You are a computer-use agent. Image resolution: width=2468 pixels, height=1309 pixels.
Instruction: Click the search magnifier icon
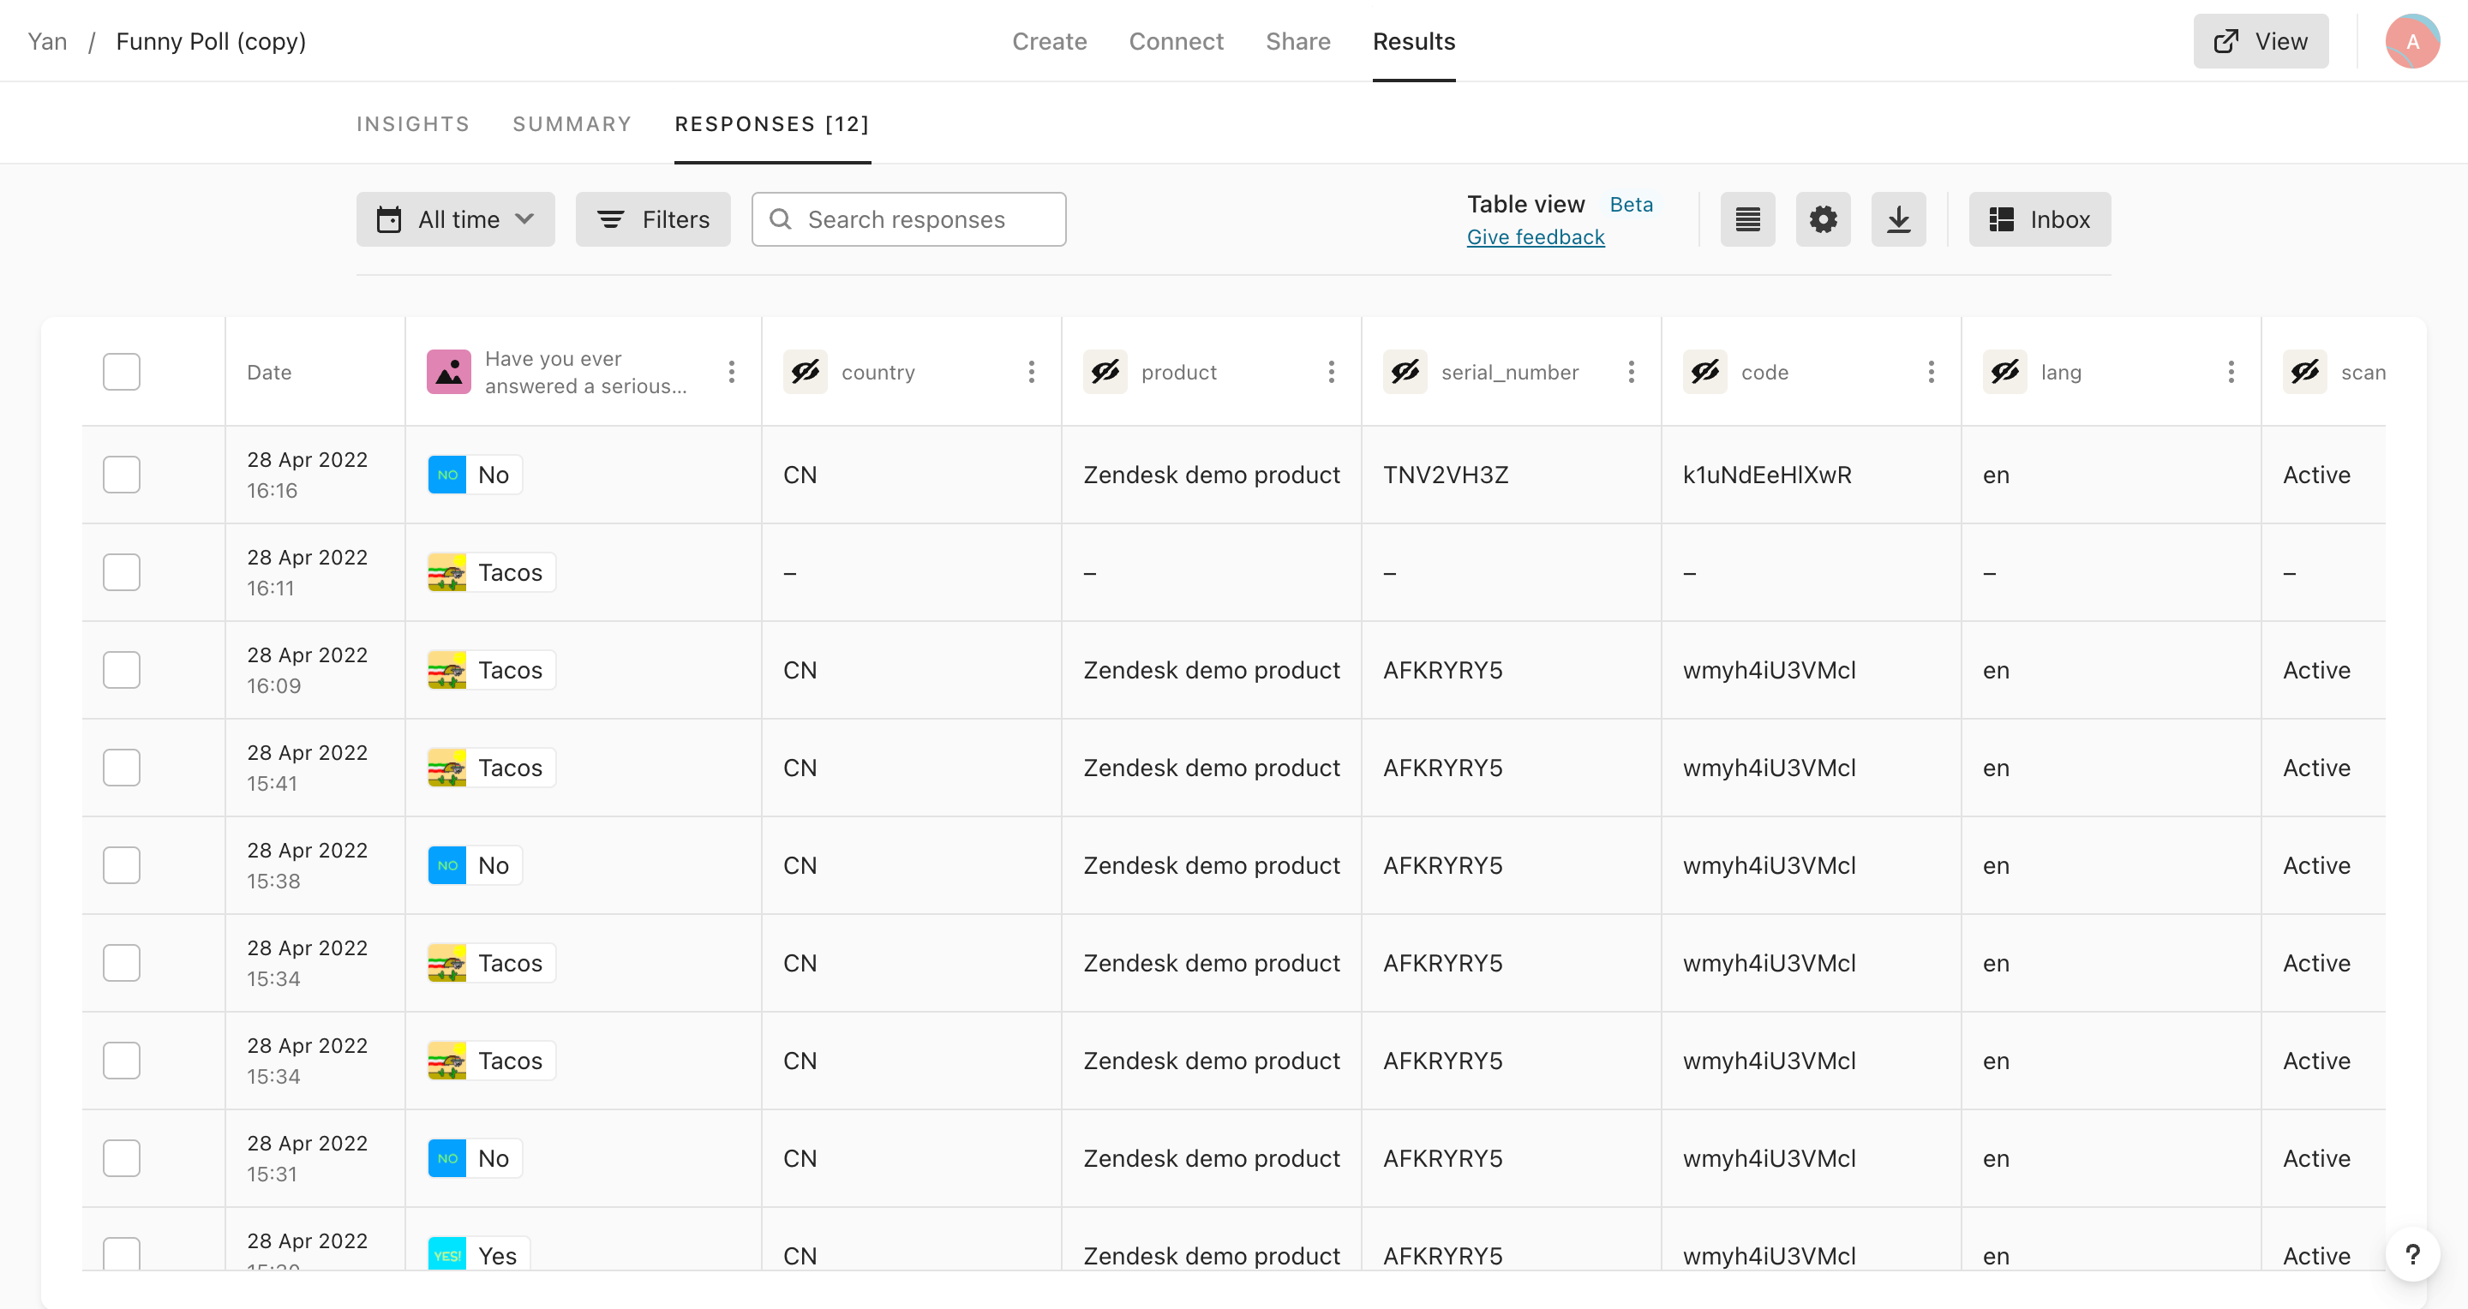coord(780,219)
